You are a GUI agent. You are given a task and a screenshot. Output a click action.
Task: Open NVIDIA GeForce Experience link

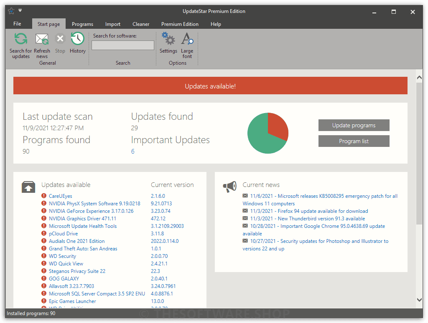pos(91,211)
